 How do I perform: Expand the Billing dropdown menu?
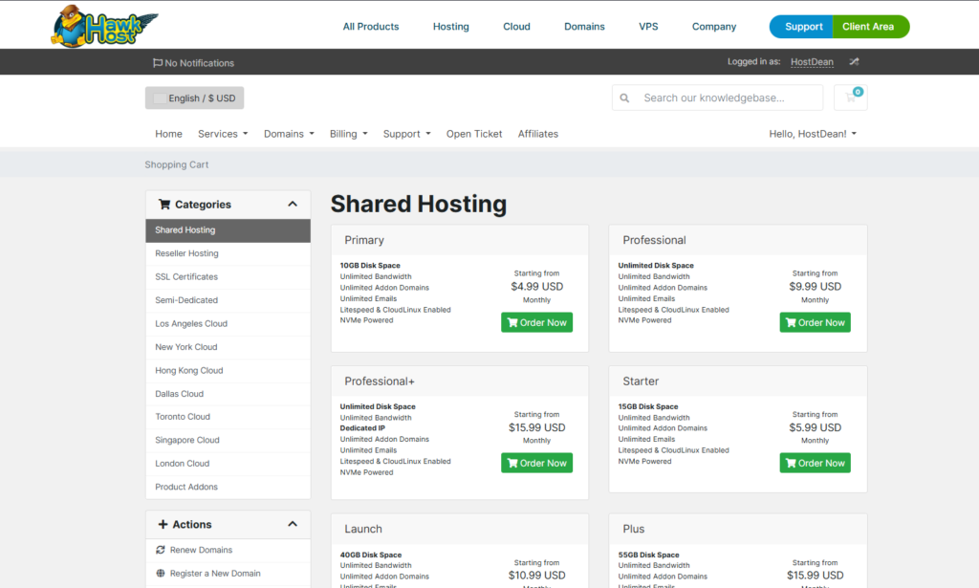click(348, 134)
